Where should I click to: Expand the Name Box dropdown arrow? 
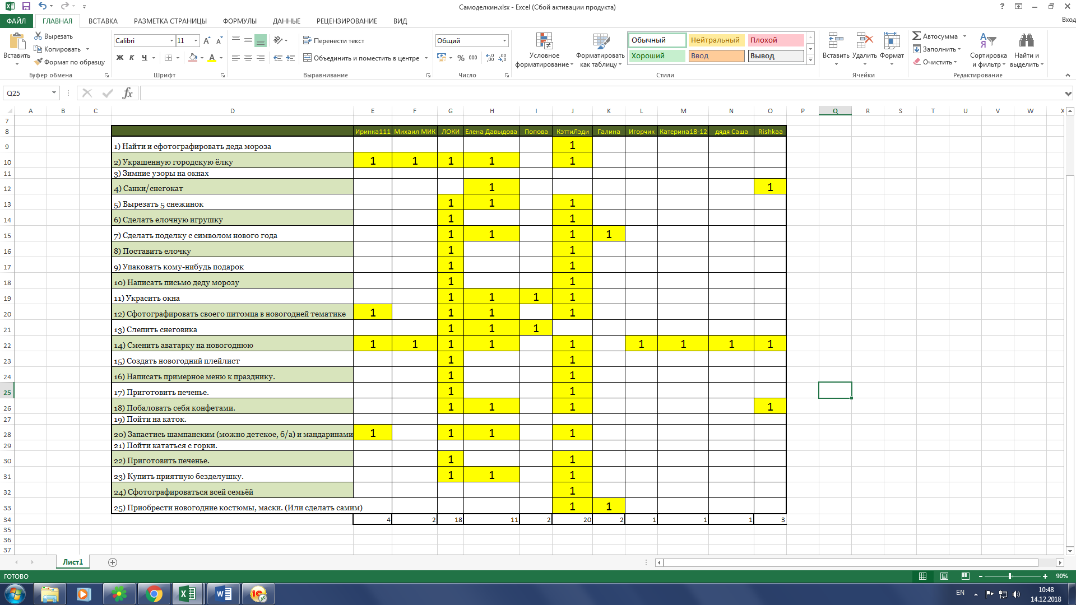click(54, 93)
